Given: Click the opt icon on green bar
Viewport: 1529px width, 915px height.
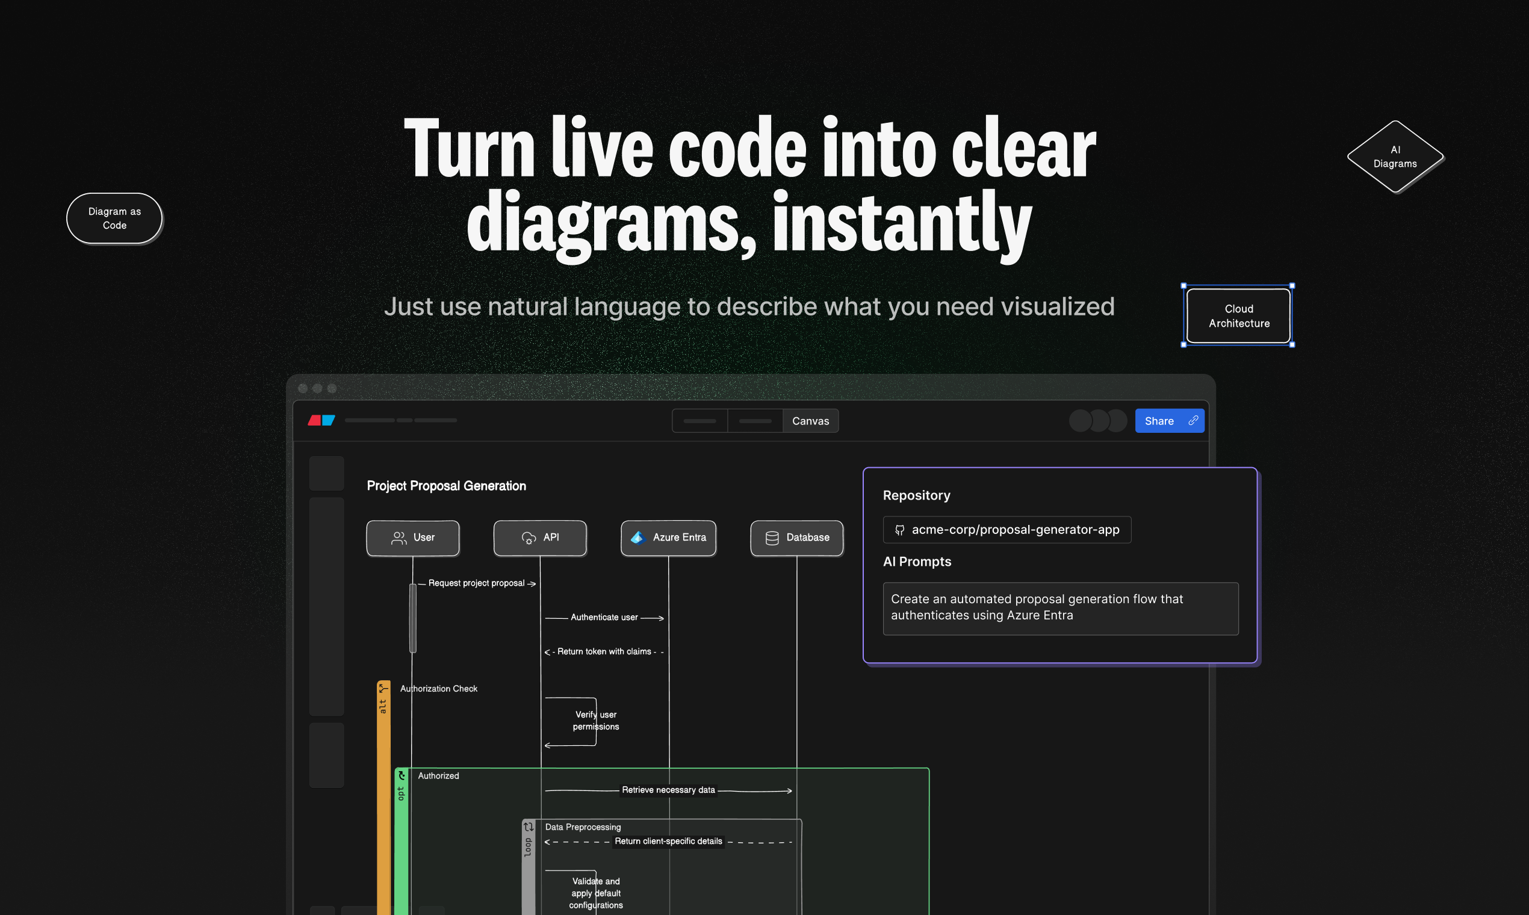Looking at the screenshot, I should click(x=402, y=776).
